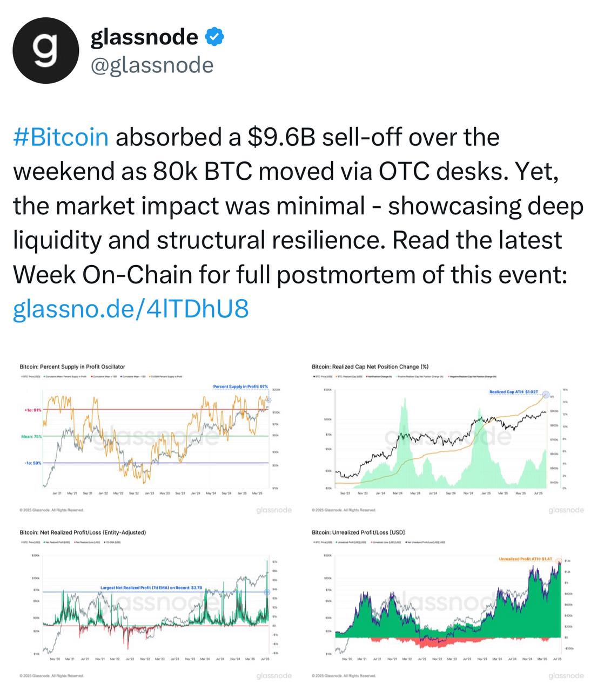Screen dimensions: 604x691
Task: Open the #Bitcoin hashtag
Action: pos(61,137)
